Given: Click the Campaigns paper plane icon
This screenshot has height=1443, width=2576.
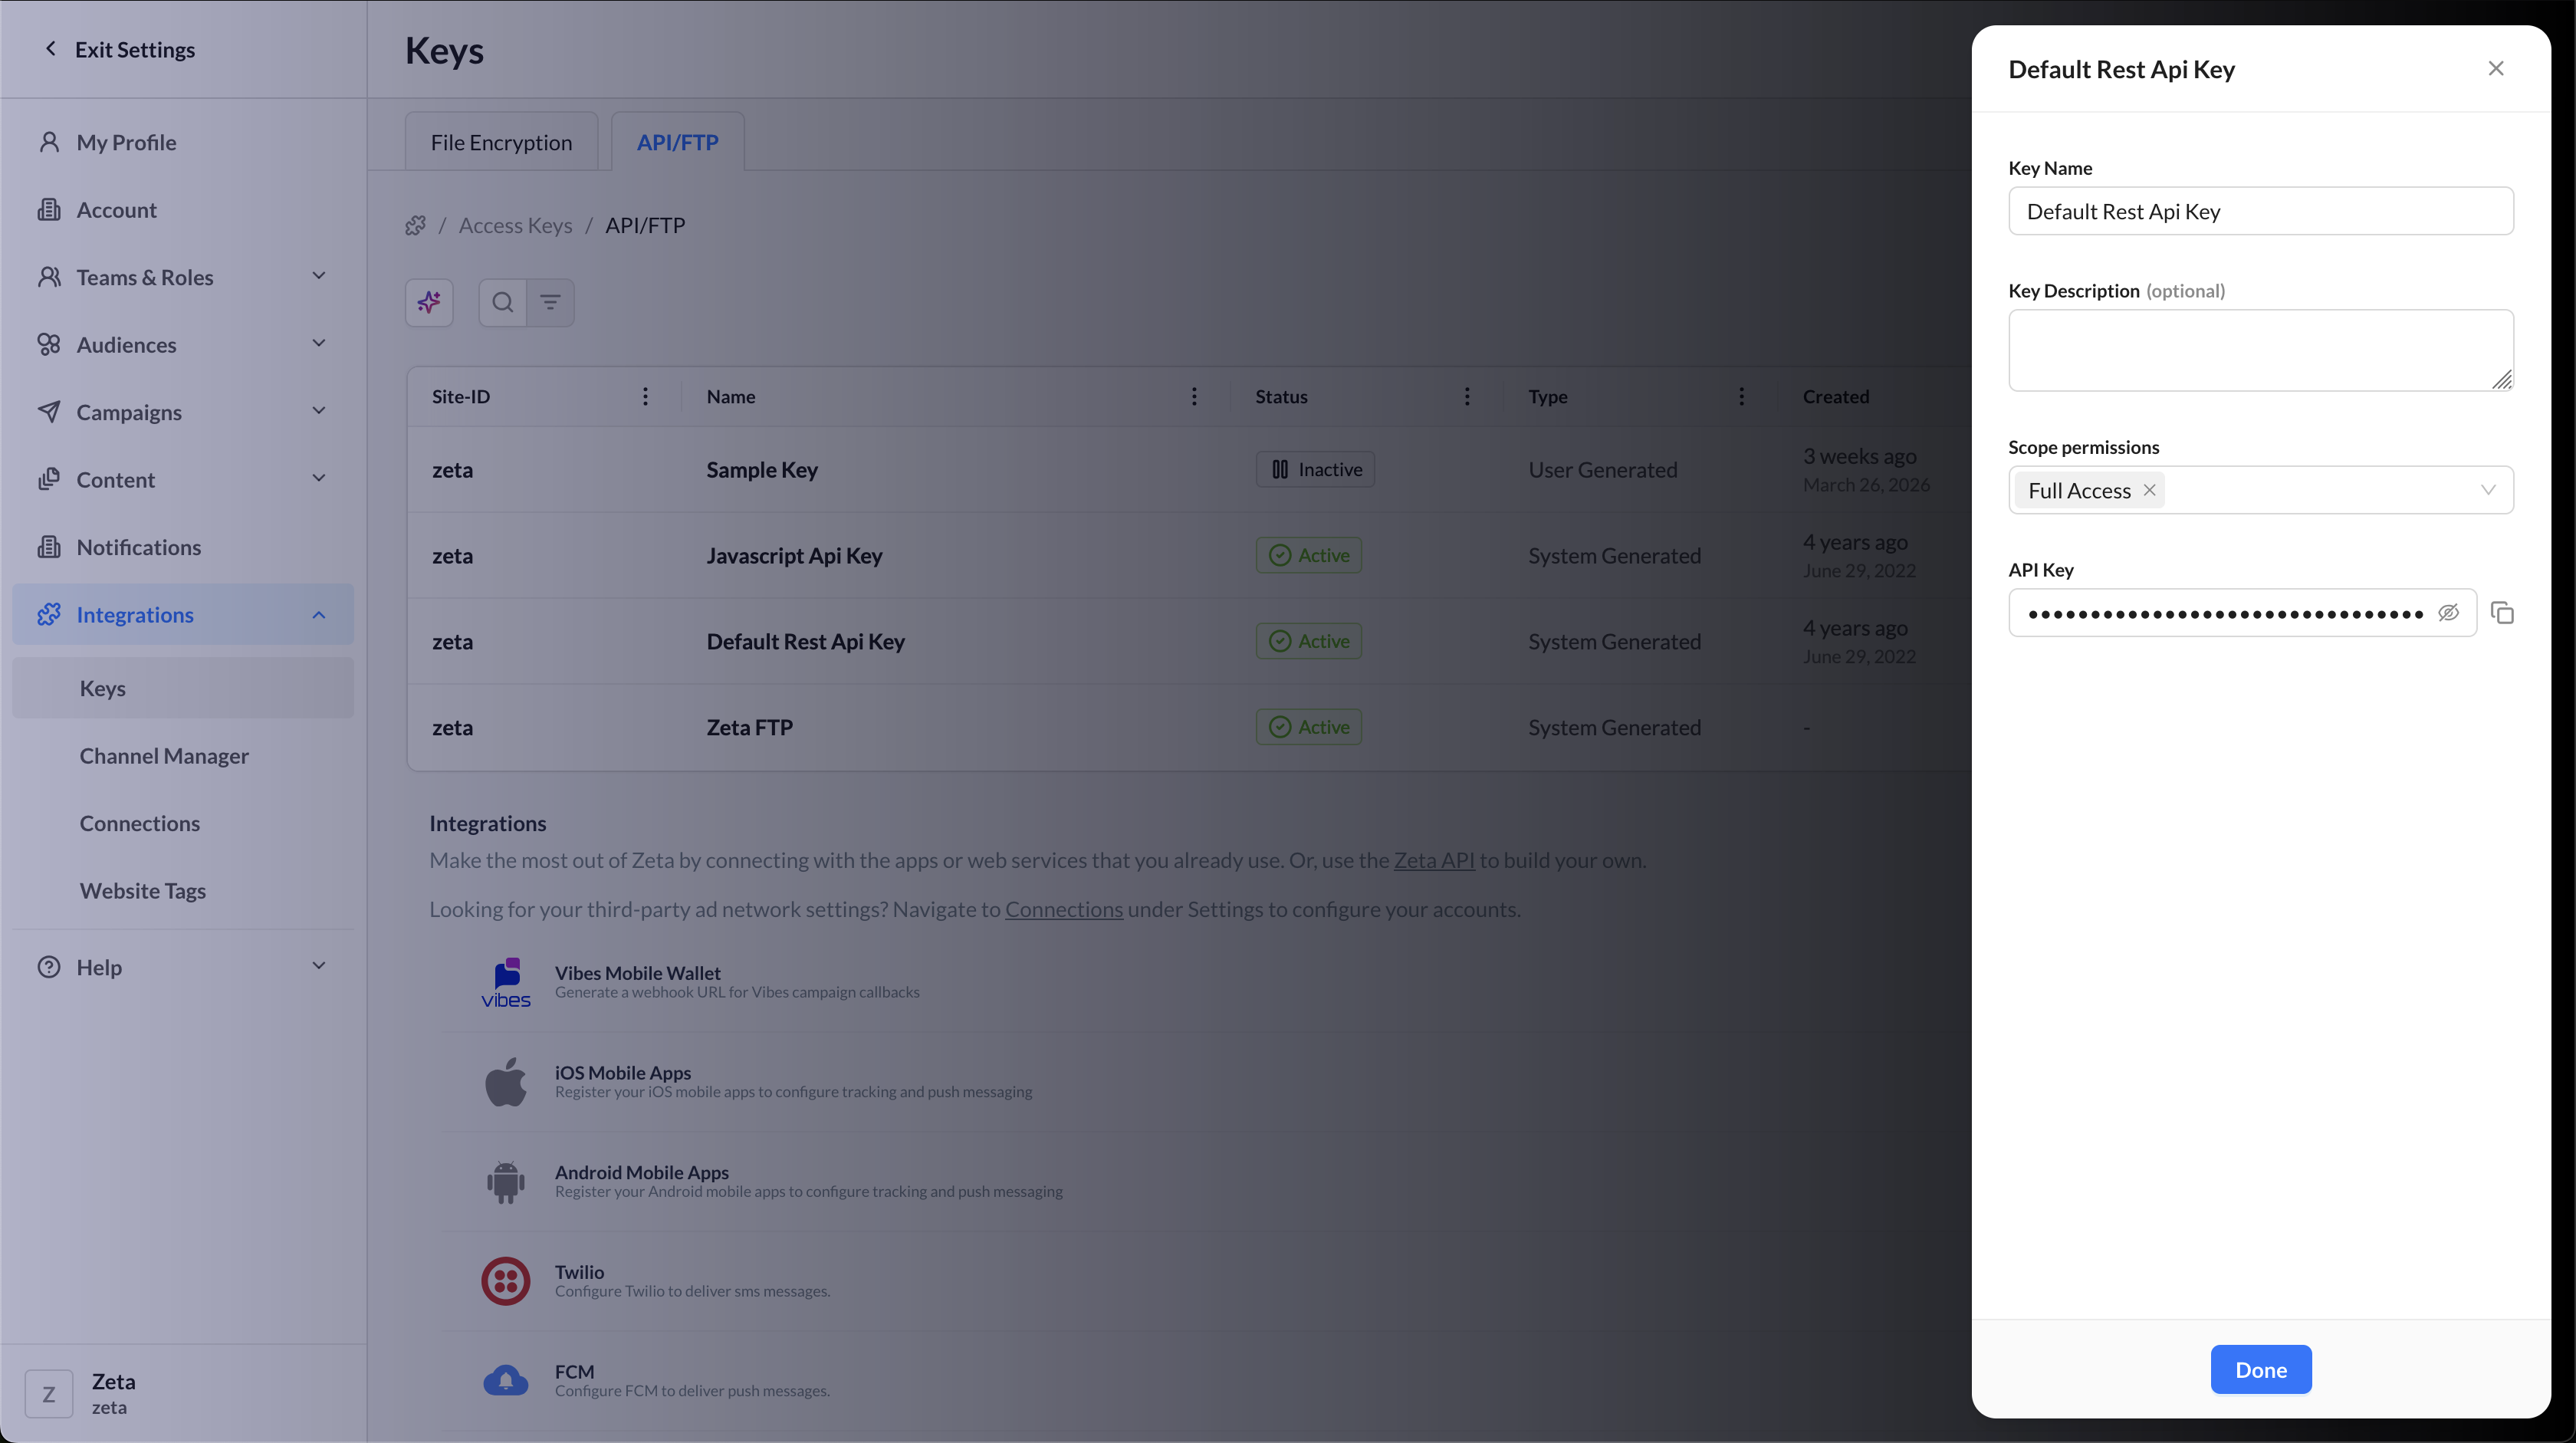Looking at the screenshot, I should point(49,411).
